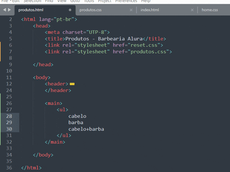The width and height of the screenshot is (230, 172).
Task: Click line number 28 in gutter
Action: (9, 116)
